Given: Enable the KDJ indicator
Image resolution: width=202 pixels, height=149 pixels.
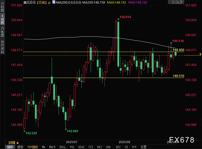Looking at the screenshot, I should tap(100, 147).
